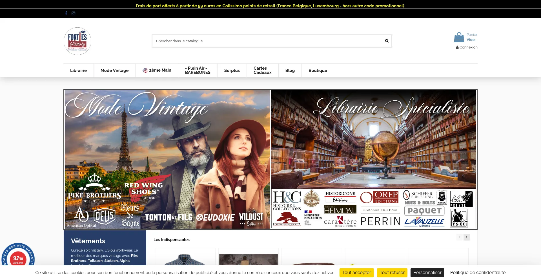
Task: Focus the catalogue search field
Action: point(268,41)
